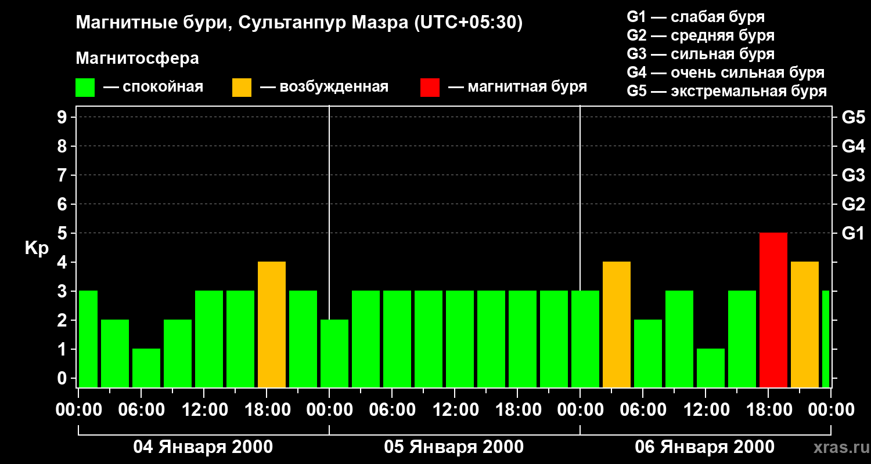Click the red Kp 5 storm bar

pyautogui.click(x=773, y=310)
